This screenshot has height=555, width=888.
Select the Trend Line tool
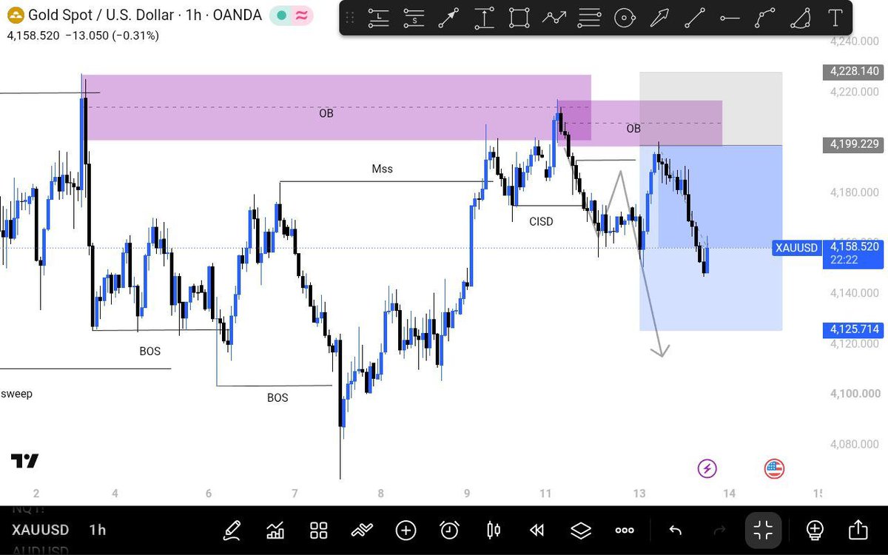[x=695, y=18]
